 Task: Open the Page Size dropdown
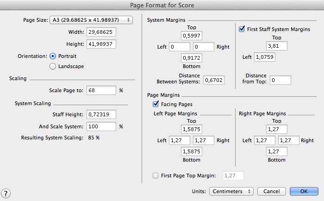tap(91, 20)
